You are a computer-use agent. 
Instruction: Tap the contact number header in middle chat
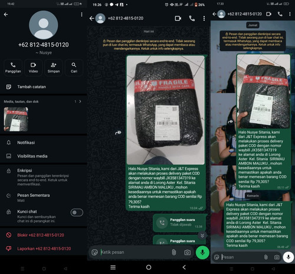click(126, 18)
